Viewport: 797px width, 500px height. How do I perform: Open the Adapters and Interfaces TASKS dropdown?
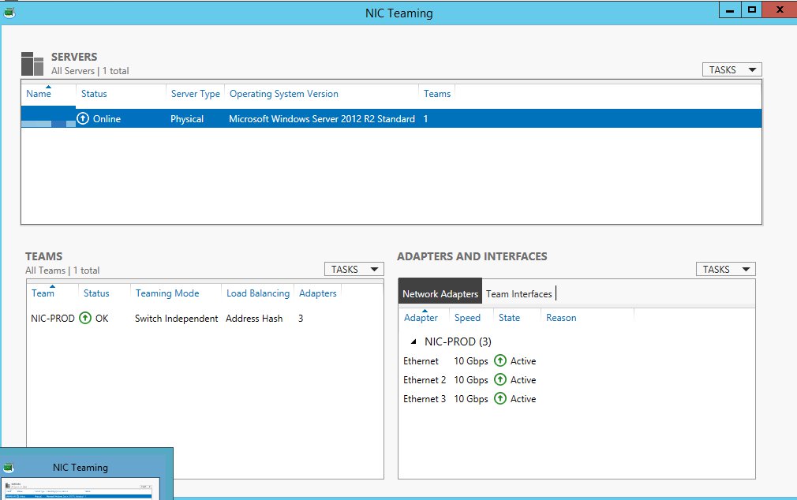(x=725, y=269)
